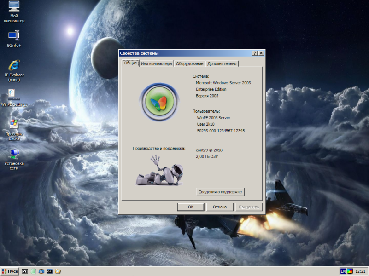Open the Мой компьютер desktop icon

coord(14,12)
